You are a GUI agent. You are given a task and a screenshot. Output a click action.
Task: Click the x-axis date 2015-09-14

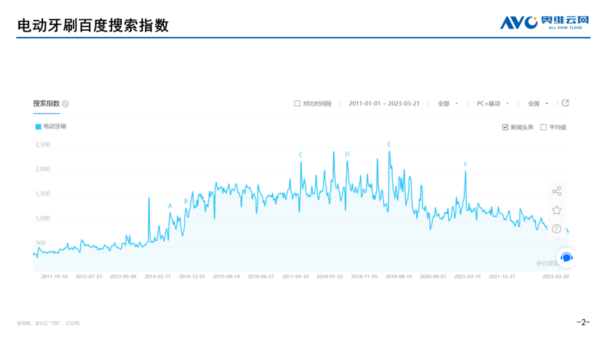(227, 277)
